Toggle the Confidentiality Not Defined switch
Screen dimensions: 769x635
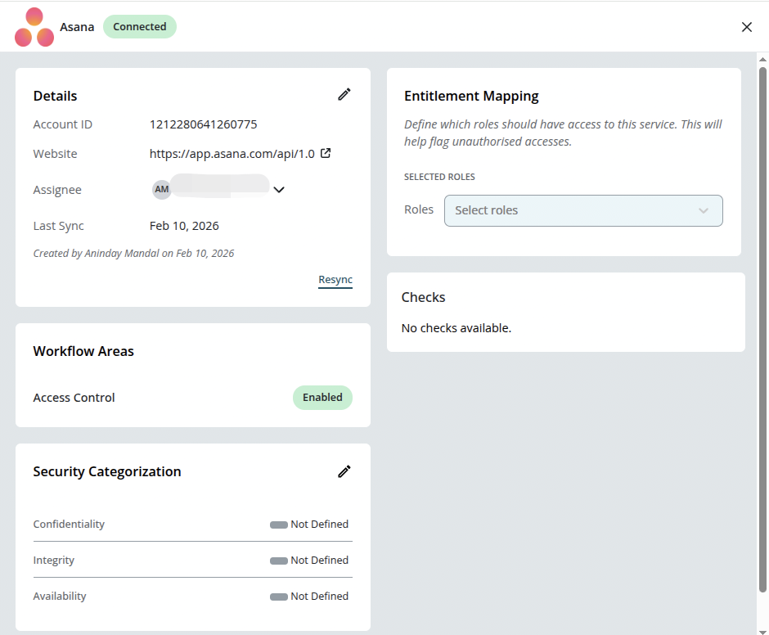pos(278,524)
